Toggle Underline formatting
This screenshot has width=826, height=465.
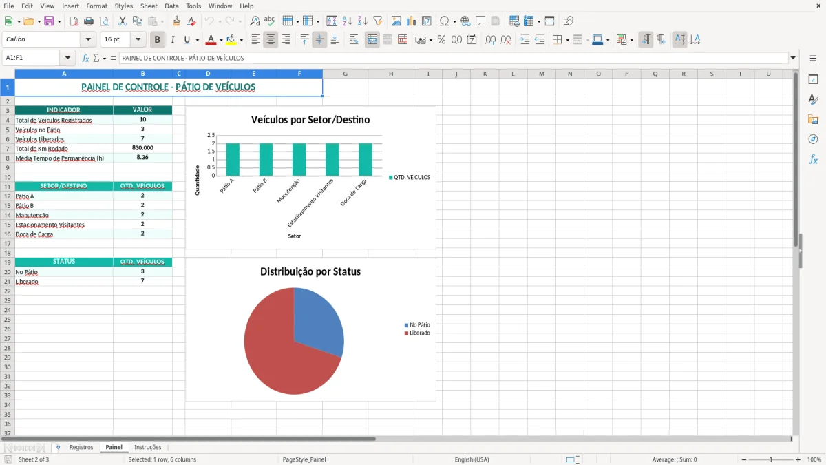(187, 40)
